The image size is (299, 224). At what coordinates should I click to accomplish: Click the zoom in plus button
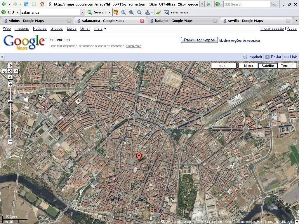point(10,85)
